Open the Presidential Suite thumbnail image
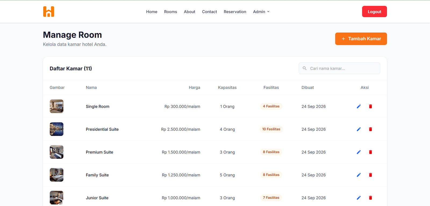The image size is (430, 206). point(56,129)
